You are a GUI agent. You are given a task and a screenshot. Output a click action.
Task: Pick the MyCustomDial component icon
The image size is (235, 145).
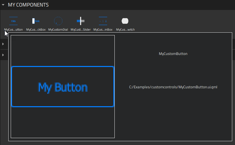58,21
